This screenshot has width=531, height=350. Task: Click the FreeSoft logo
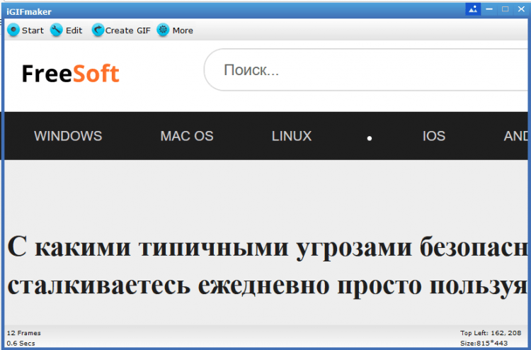[x=70, y=74]
